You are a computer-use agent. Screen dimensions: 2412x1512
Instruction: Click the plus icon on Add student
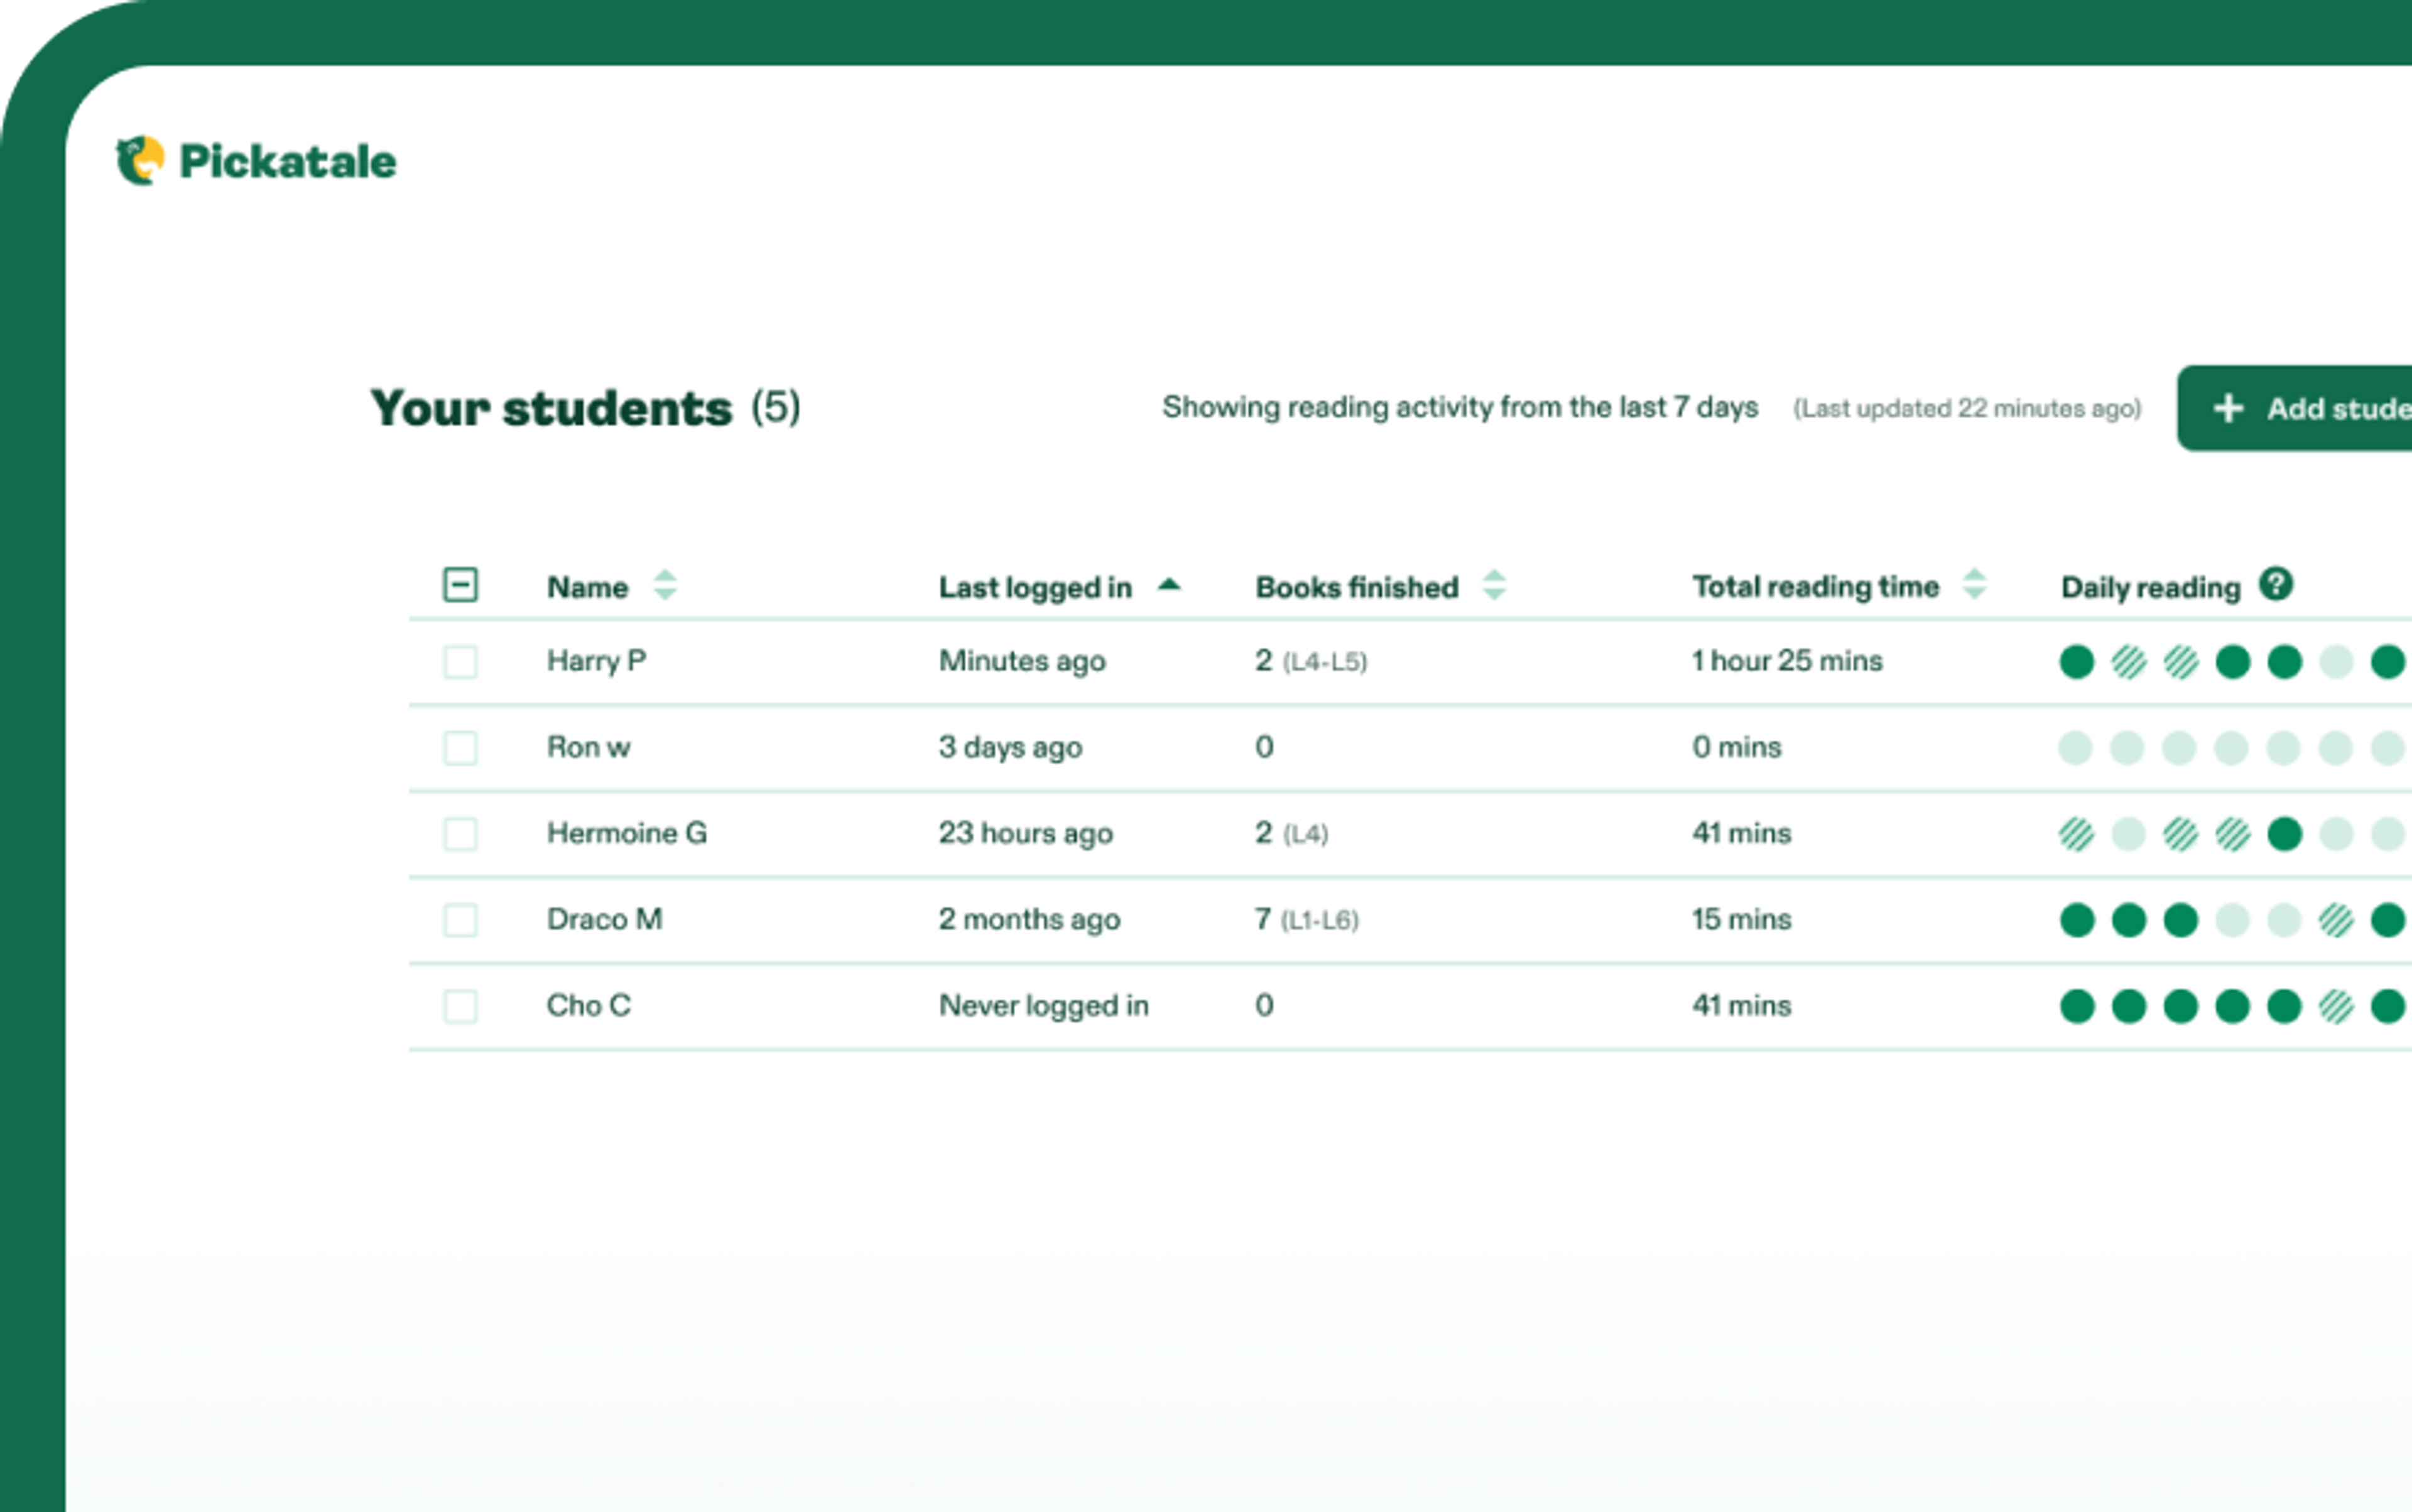2228,408
